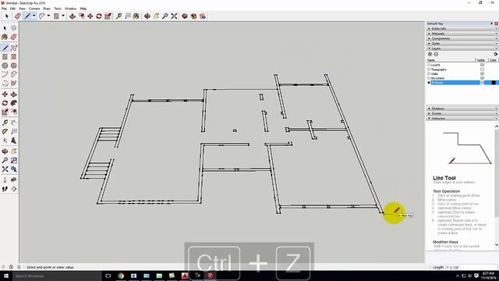Open 3D Warehouse from top toolbar

point(185,16)
